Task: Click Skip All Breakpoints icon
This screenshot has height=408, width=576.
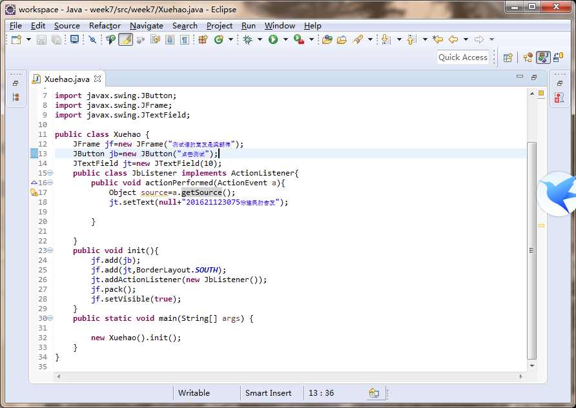Action: (92, 39)
